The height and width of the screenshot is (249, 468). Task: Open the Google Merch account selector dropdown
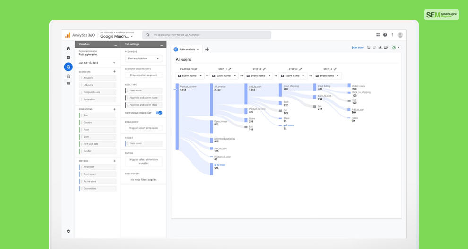coord(117,37)
